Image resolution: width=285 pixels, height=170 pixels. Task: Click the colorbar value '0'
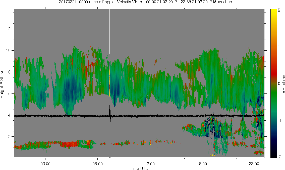[x=279, y=83]
